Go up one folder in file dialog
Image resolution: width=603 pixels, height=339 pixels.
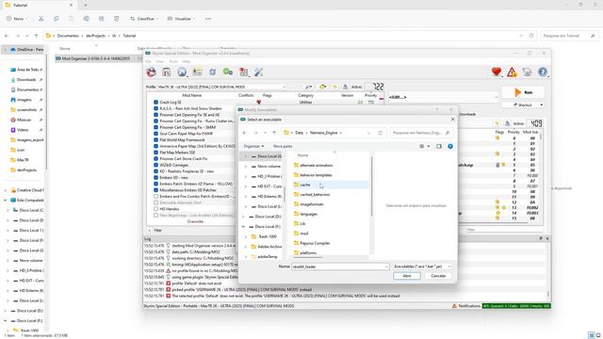point(274,133)
